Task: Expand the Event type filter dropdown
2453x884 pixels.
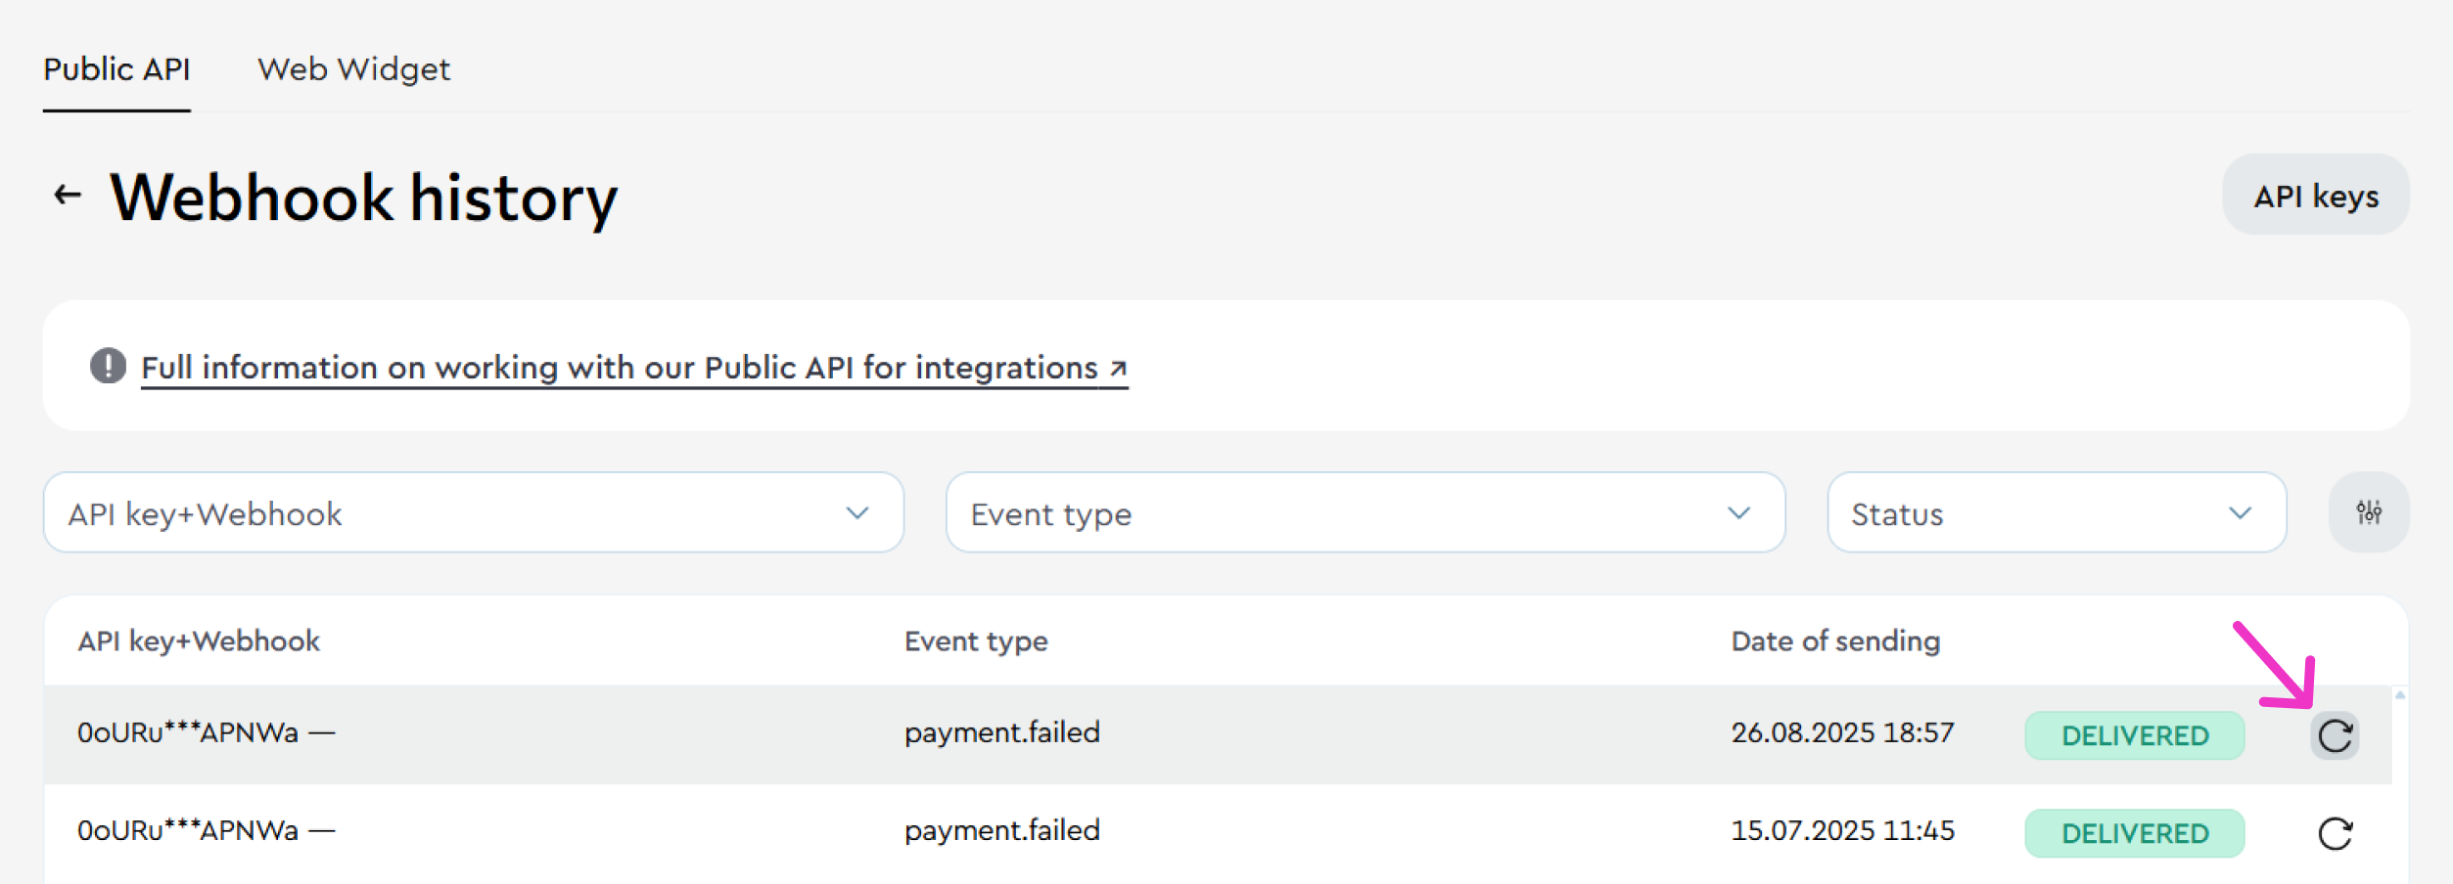Action: pyautogui.click(x=1365, y=512)
